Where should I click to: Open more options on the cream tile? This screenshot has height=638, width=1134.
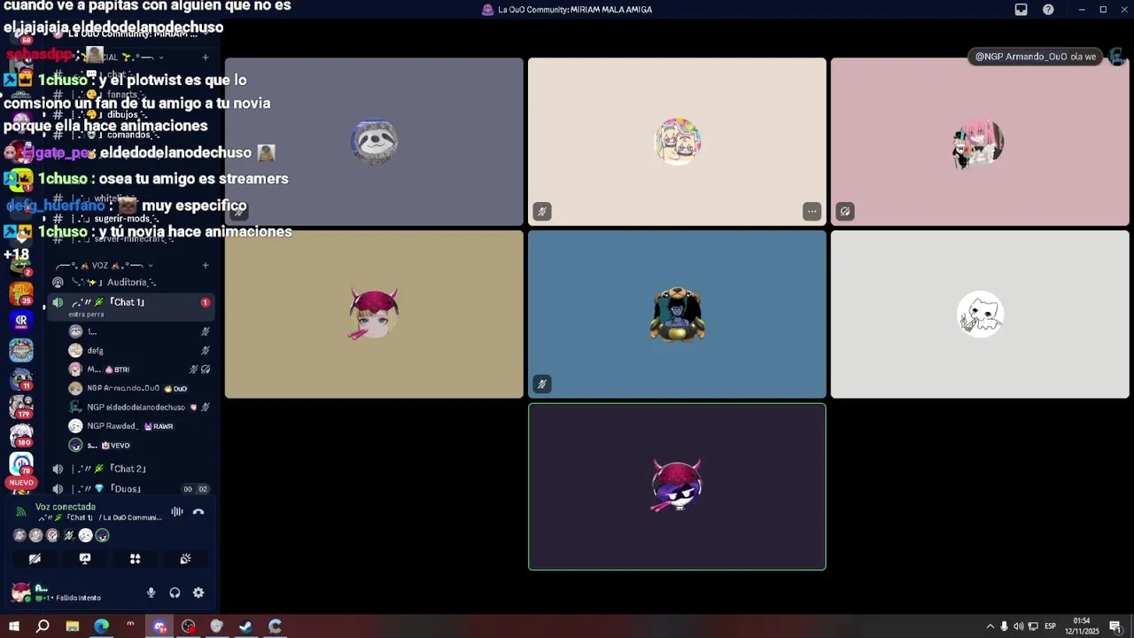point(812,211)
